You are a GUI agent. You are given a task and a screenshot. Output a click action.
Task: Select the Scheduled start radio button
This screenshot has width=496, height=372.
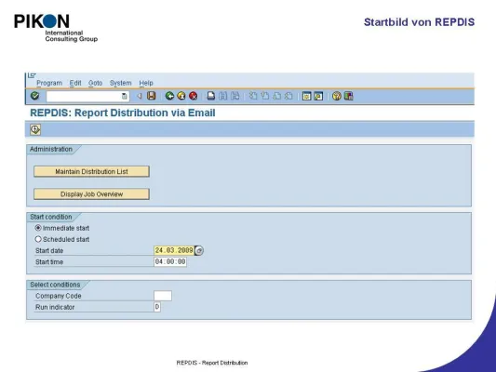[x=38, y=239]
